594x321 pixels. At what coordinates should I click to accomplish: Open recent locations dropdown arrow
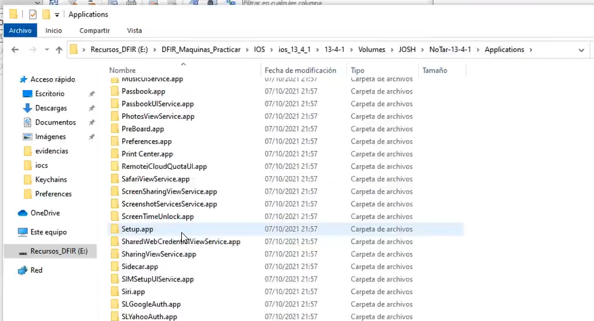coord(47,50)
